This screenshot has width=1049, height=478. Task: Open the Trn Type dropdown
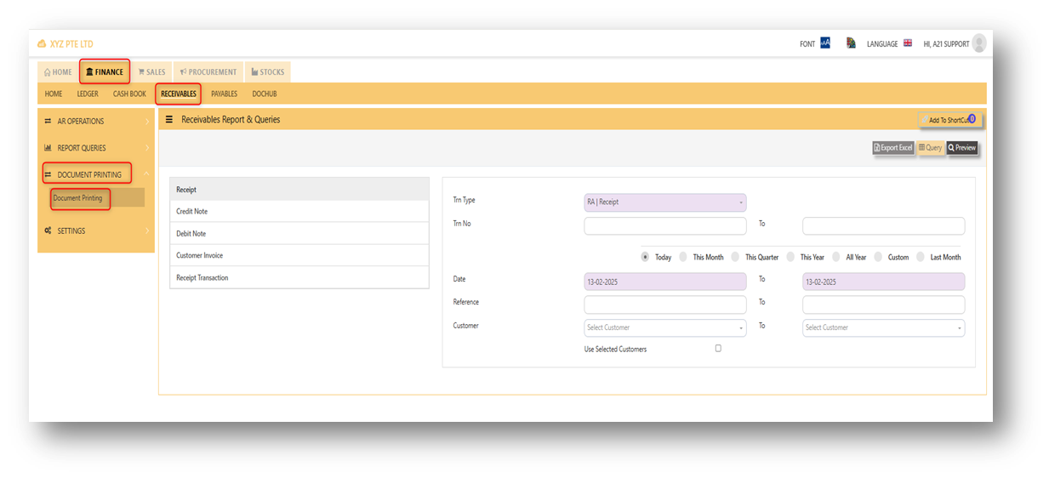coord(665,202)
